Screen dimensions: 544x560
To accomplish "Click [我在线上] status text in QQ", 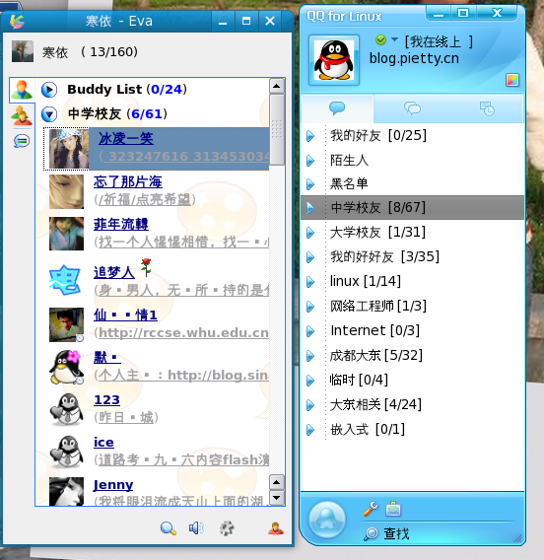I will coord(439,41).
